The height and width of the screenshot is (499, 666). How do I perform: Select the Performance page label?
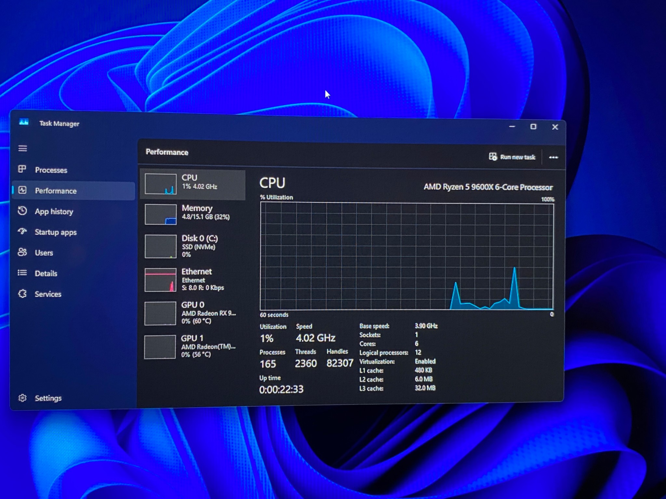(x=56, y=191)
